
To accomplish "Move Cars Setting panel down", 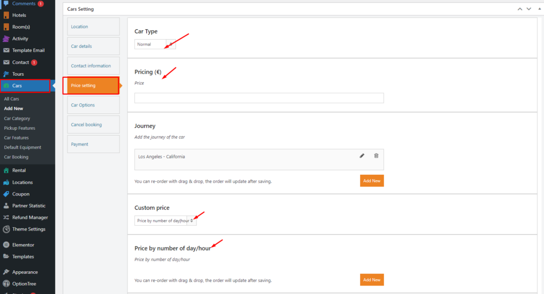I will (529, 9).
